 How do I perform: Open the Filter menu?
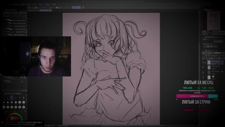pos(40,5)
